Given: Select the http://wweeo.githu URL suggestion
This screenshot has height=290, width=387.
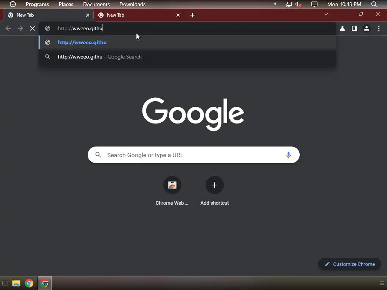Looking at the screenshot, I should (x=187, y=42).
